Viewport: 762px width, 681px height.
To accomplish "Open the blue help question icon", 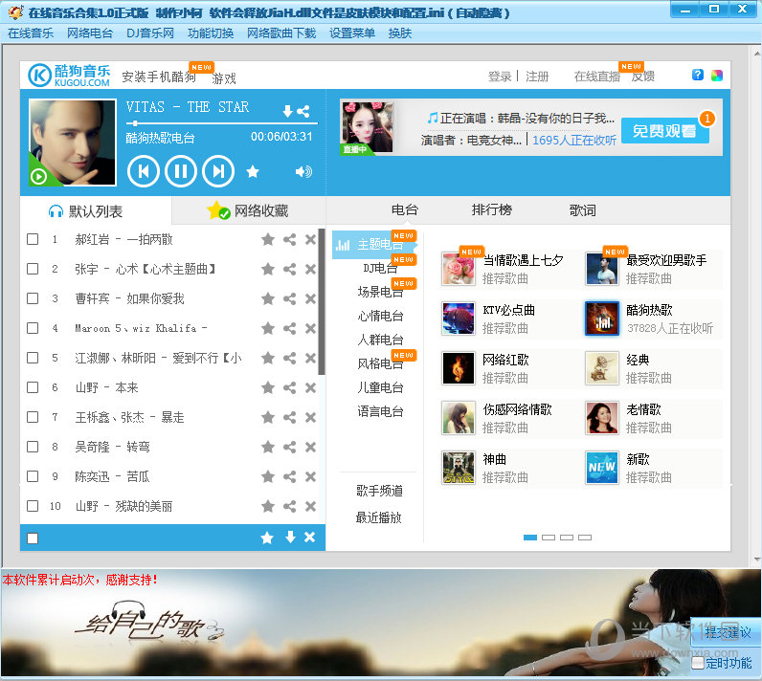I will (x=697, y=75).
